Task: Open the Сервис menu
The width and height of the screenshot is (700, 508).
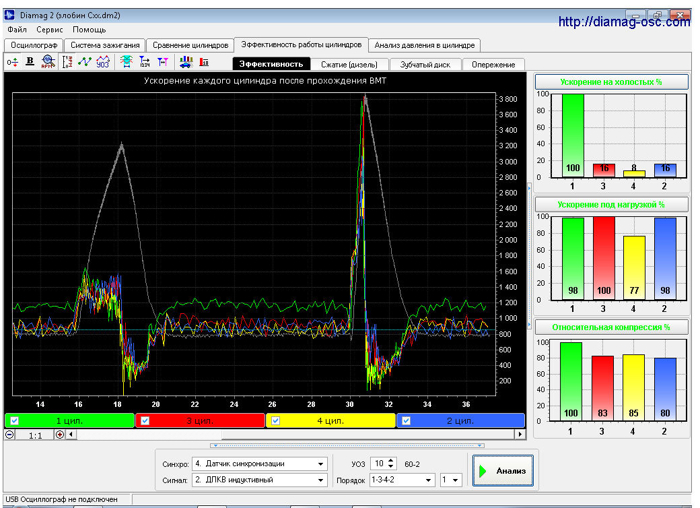Action: (x=50, y=30)
